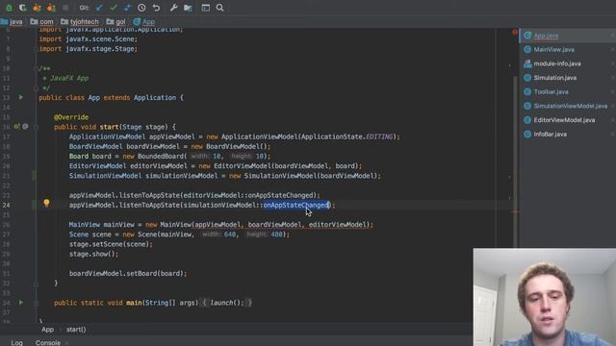The image size is (616, 346).
Task: Click the App item in bottom breadcrumb
Action: pyautogui.click(x=47, y=330)
